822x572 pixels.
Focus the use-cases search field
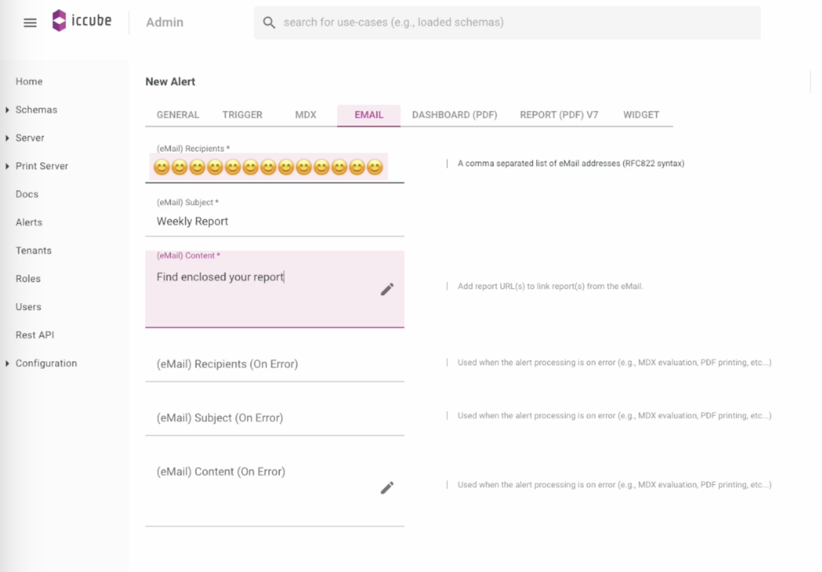pyautogui.click(x=507, y=22)
